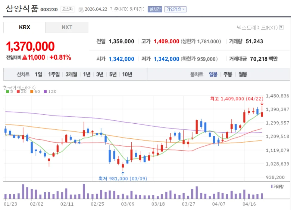Click the volume legend purple marker icon

point(272,186)
